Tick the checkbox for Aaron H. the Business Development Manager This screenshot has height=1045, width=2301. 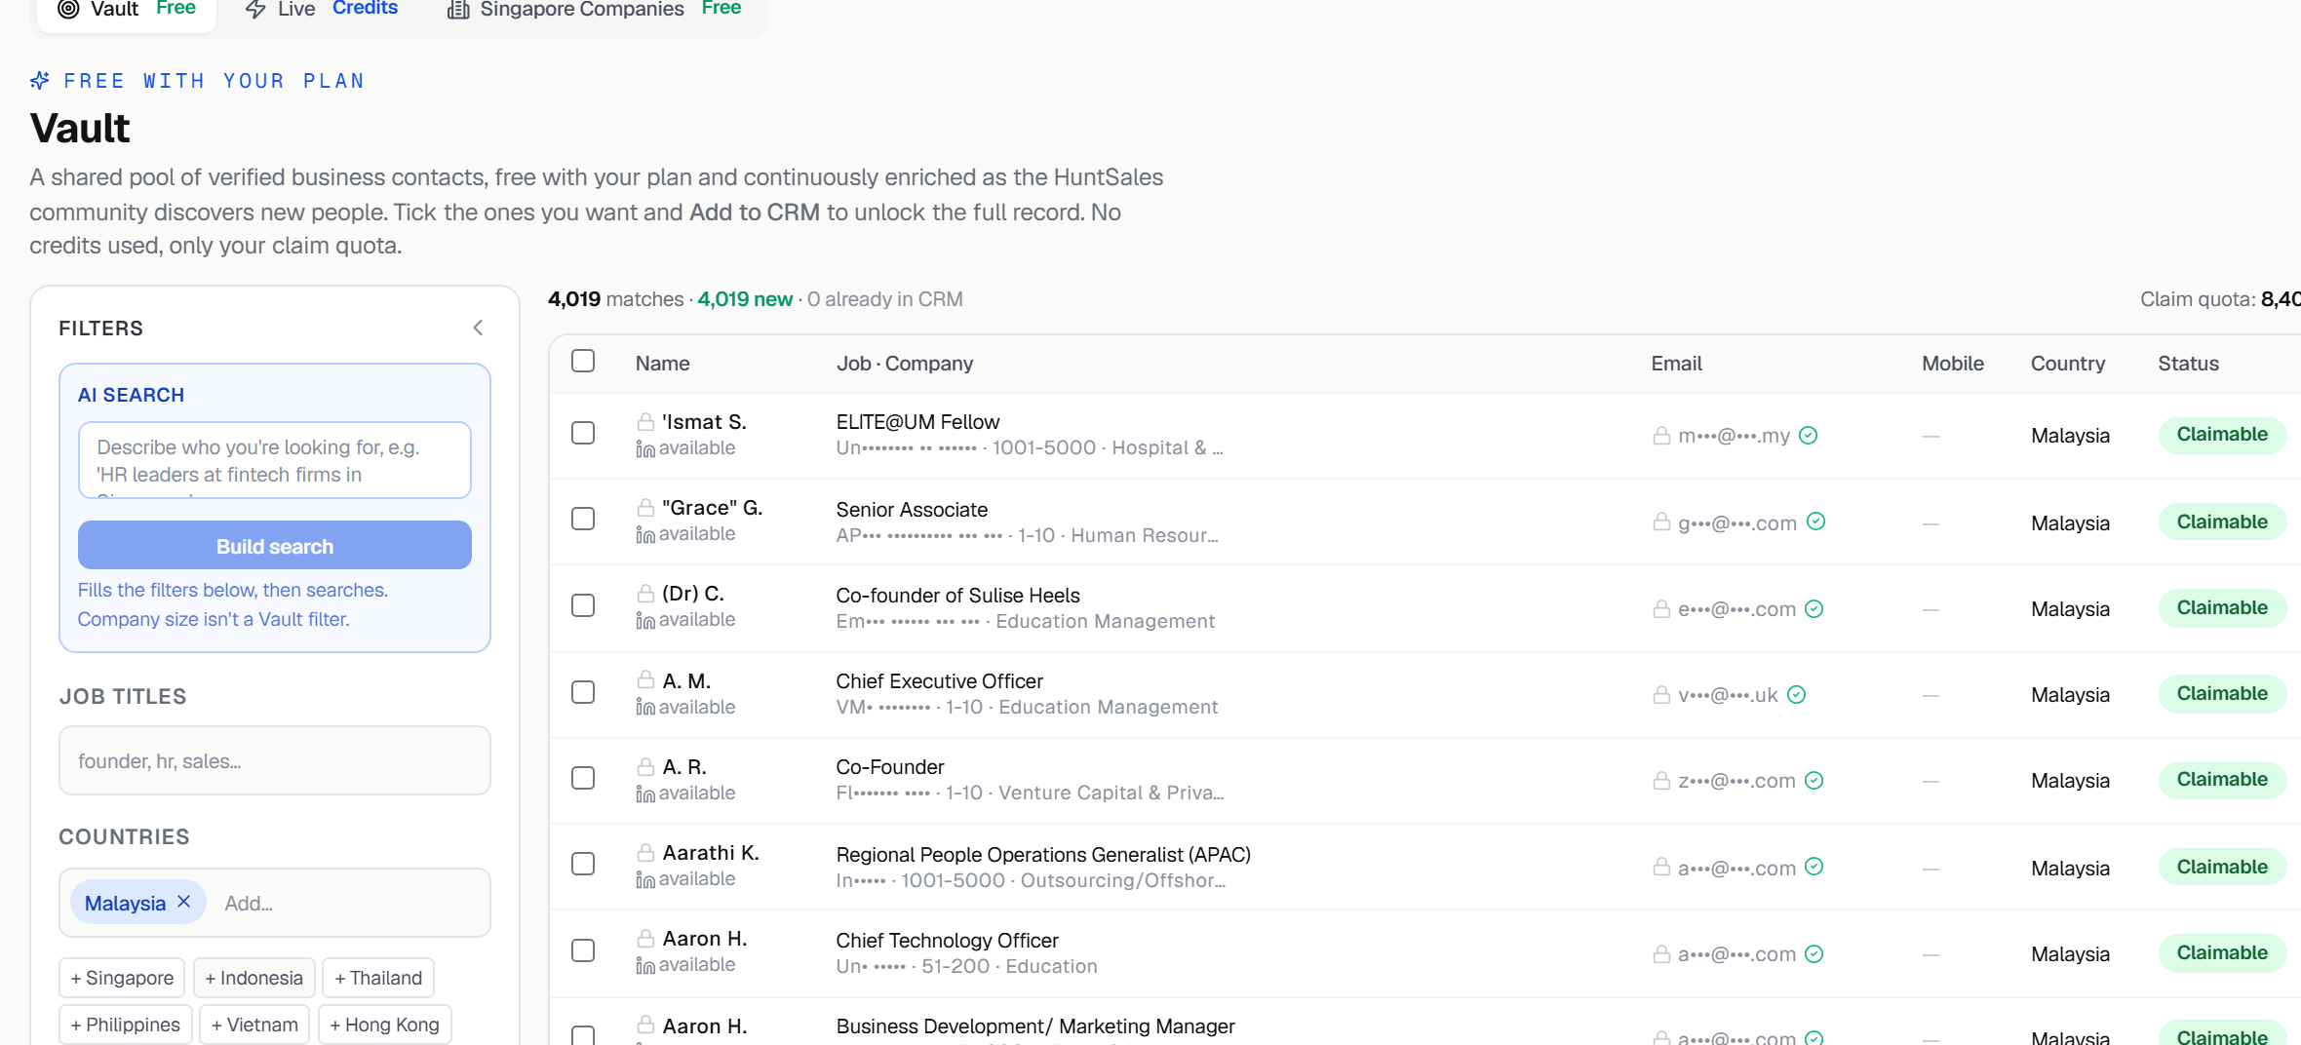[583, 1035]
